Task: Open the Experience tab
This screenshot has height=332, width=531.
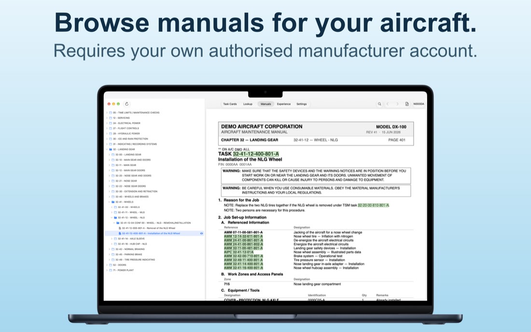Action: point(284,104)
